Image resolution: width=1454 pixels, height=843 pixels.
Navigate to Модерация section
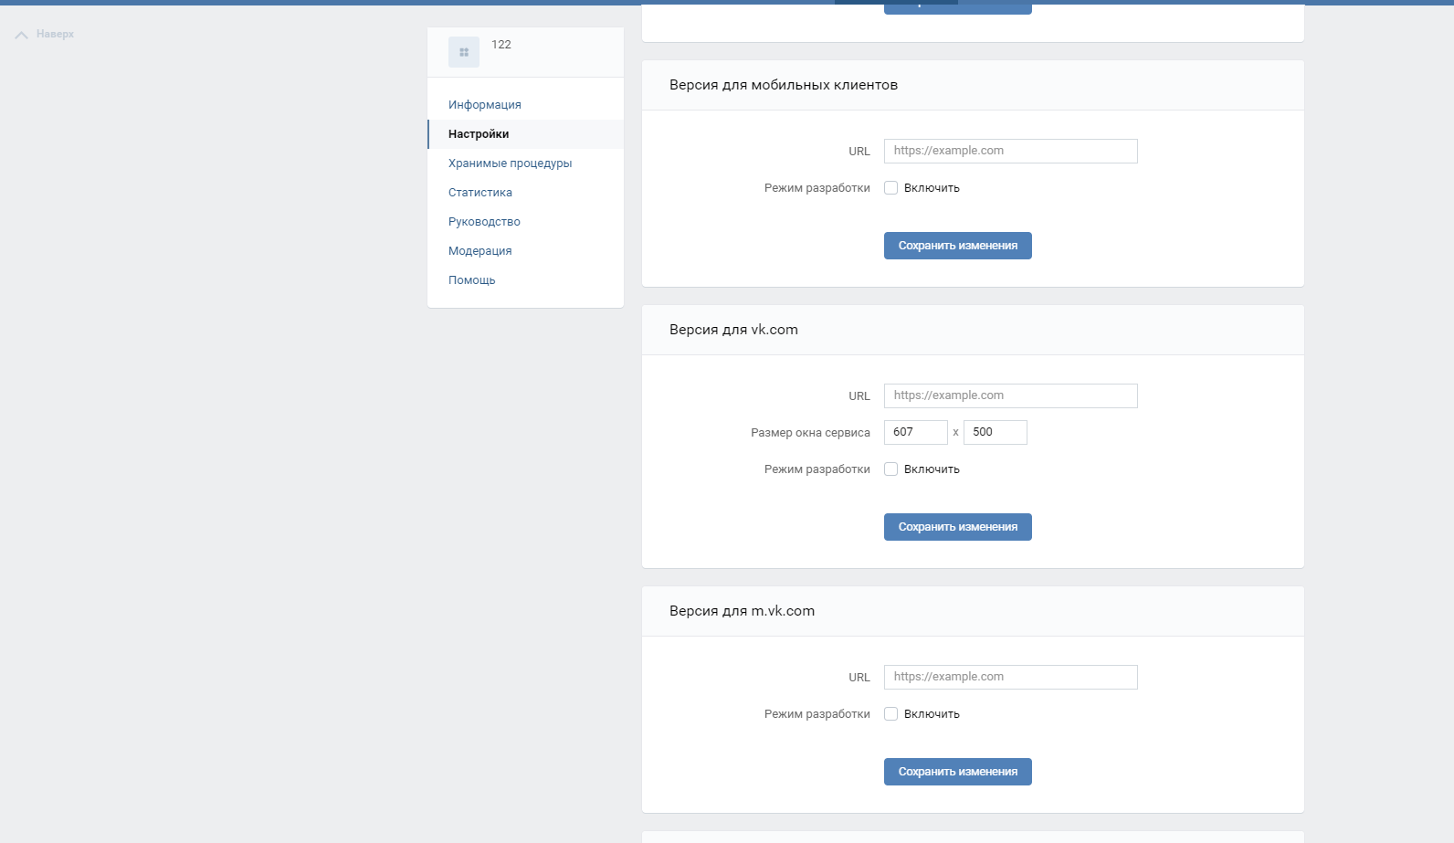[x=479, y=251]
